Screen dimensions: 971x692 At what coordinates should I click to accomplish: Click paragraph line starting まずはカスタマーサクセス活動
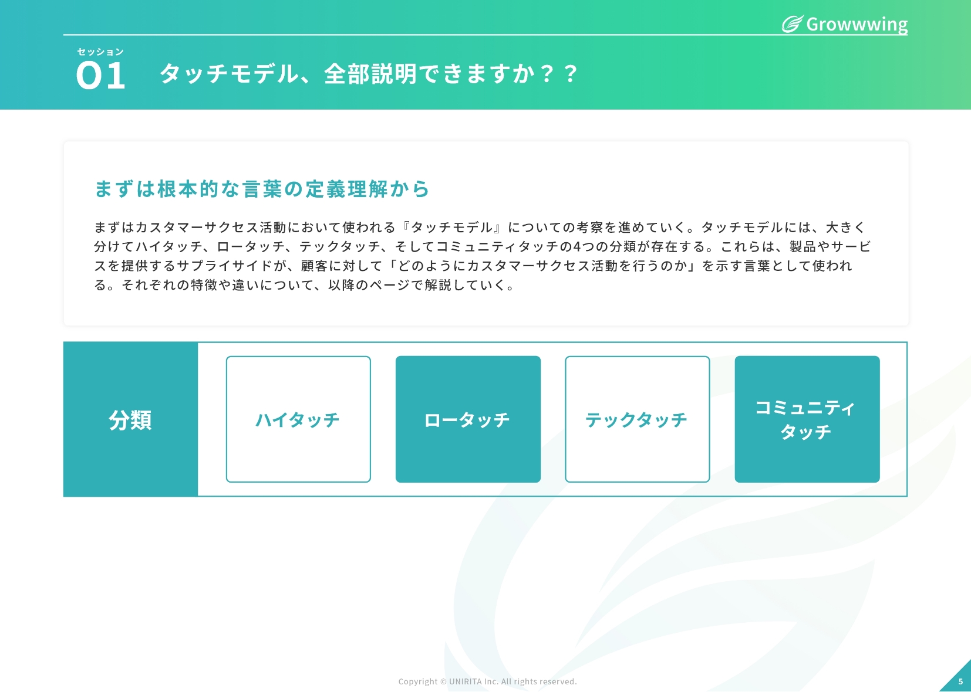(x=480, y=228)
